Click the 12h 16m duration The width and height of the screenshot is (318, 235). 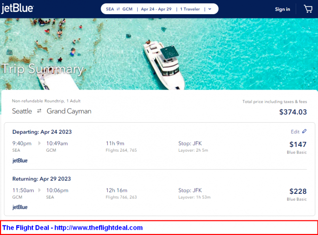coord(116,190)
